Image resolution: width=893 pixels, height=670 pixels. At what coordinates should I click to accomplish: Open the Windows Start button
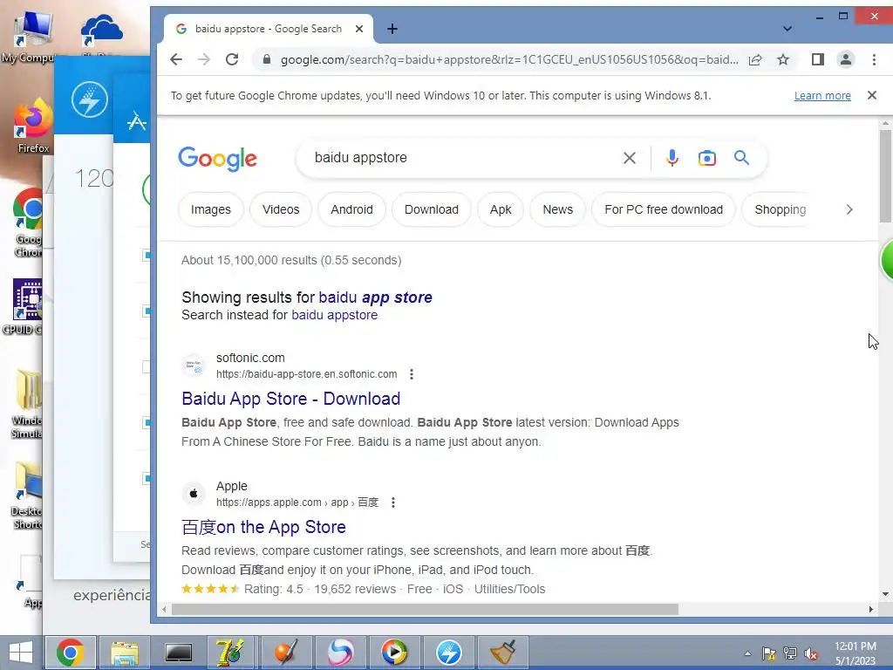click(x=21, y=653)
